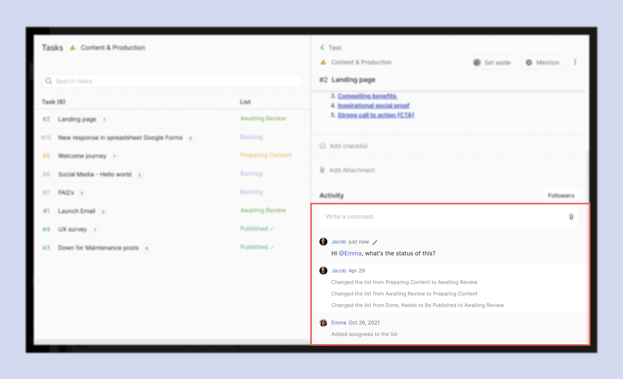Click the Add checklist checkbox icon
Image resolution: width=623 pixels, height=379 pixels.
pyautogui.click(x=323, y=146)
